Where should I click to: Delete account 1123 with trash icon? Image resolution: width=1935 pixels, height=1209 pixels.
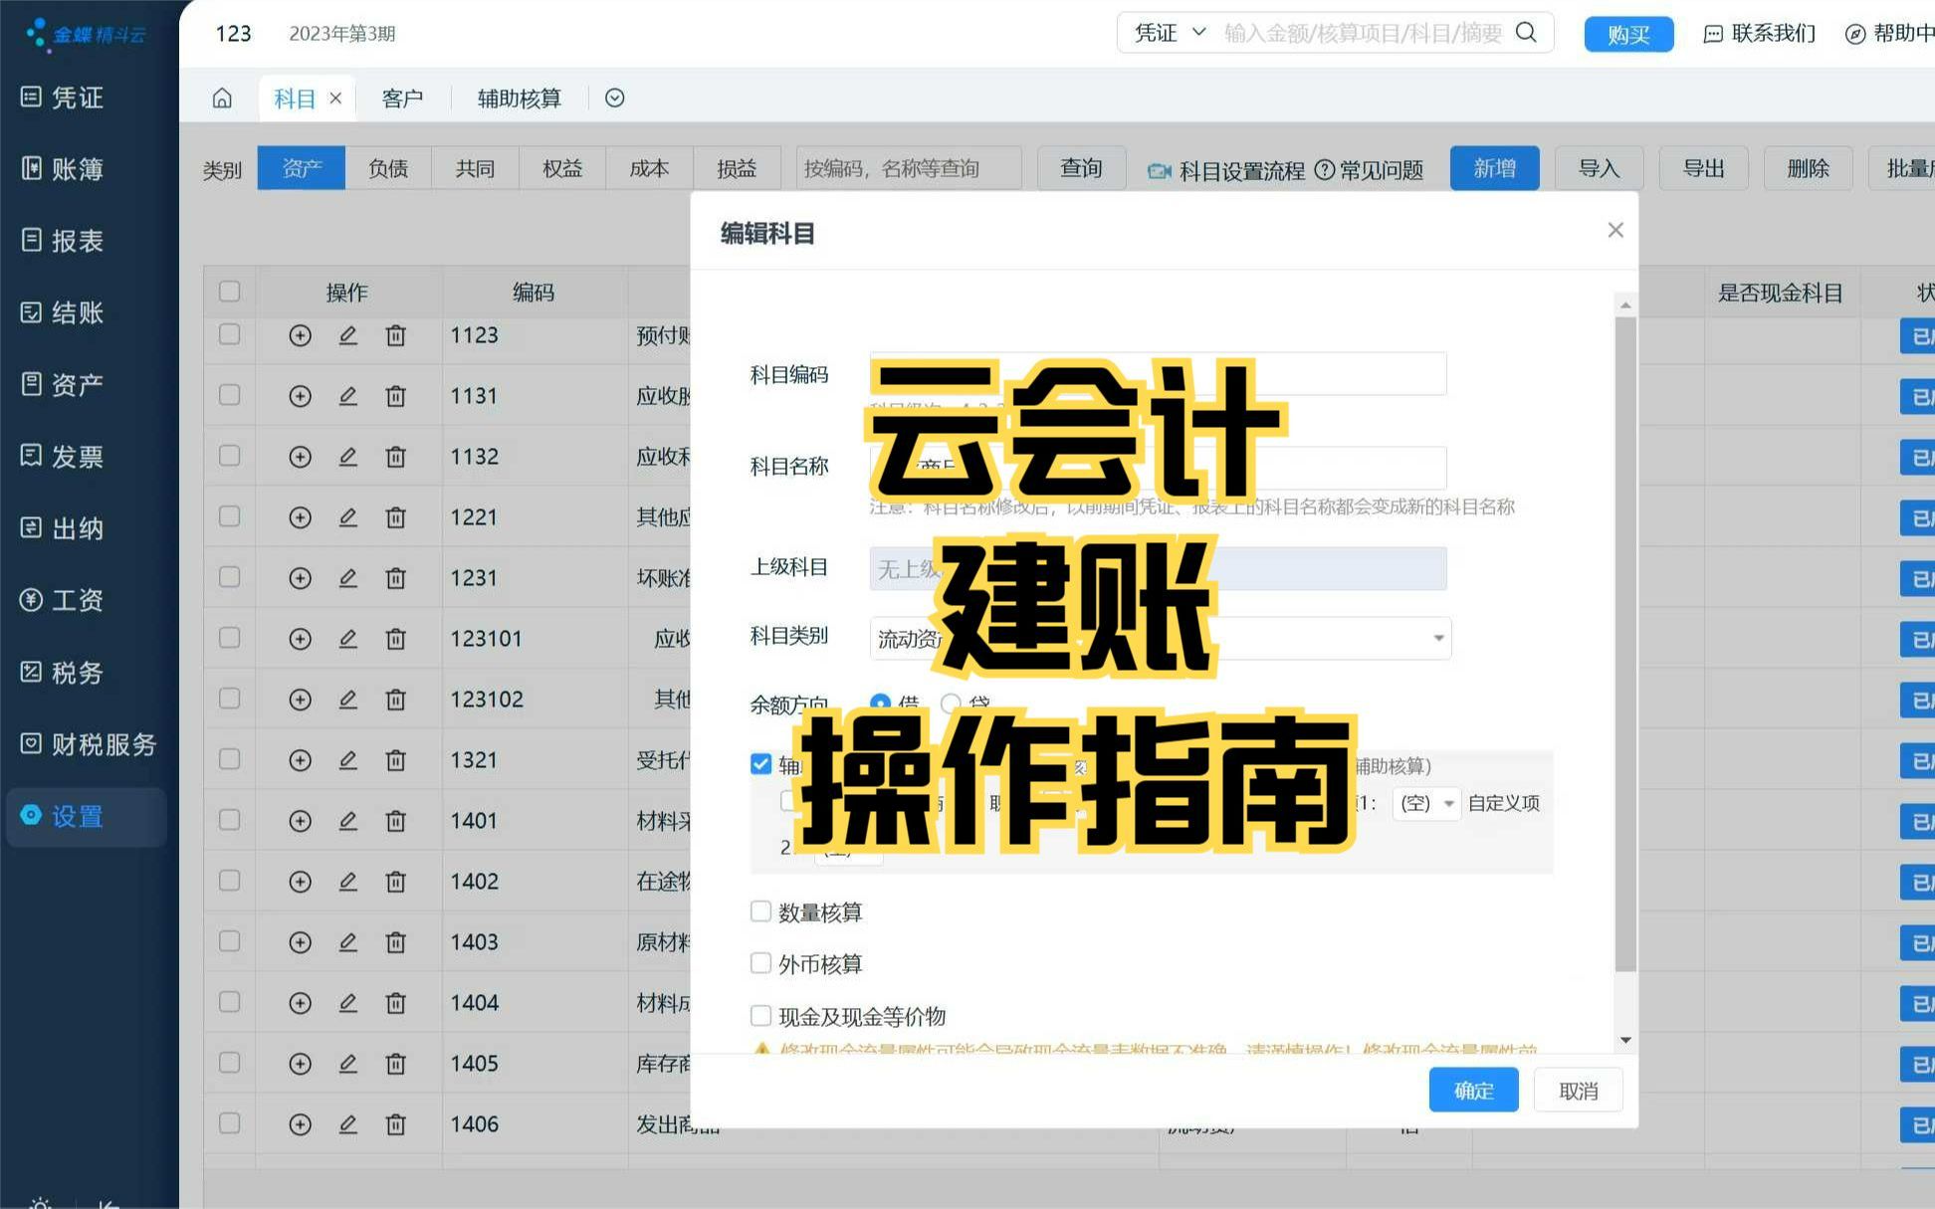pyautogui.click(x=395, y=335)
